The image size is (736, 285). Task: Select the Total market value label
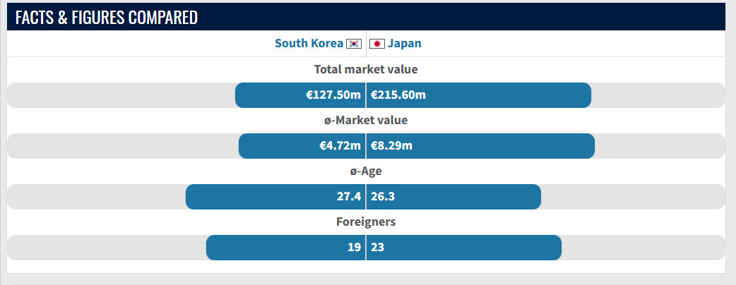[x=366, y=69]
